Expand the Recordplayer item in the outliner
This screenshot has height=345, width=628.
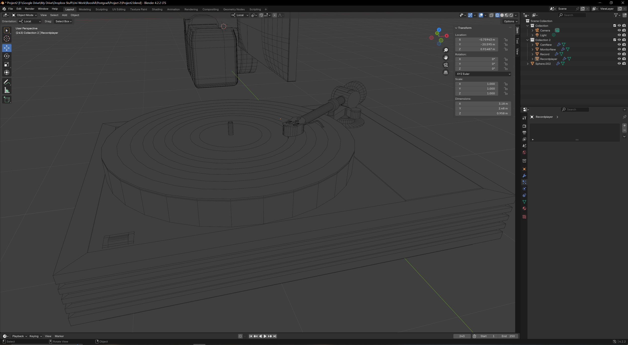click(x=532, y=59)
